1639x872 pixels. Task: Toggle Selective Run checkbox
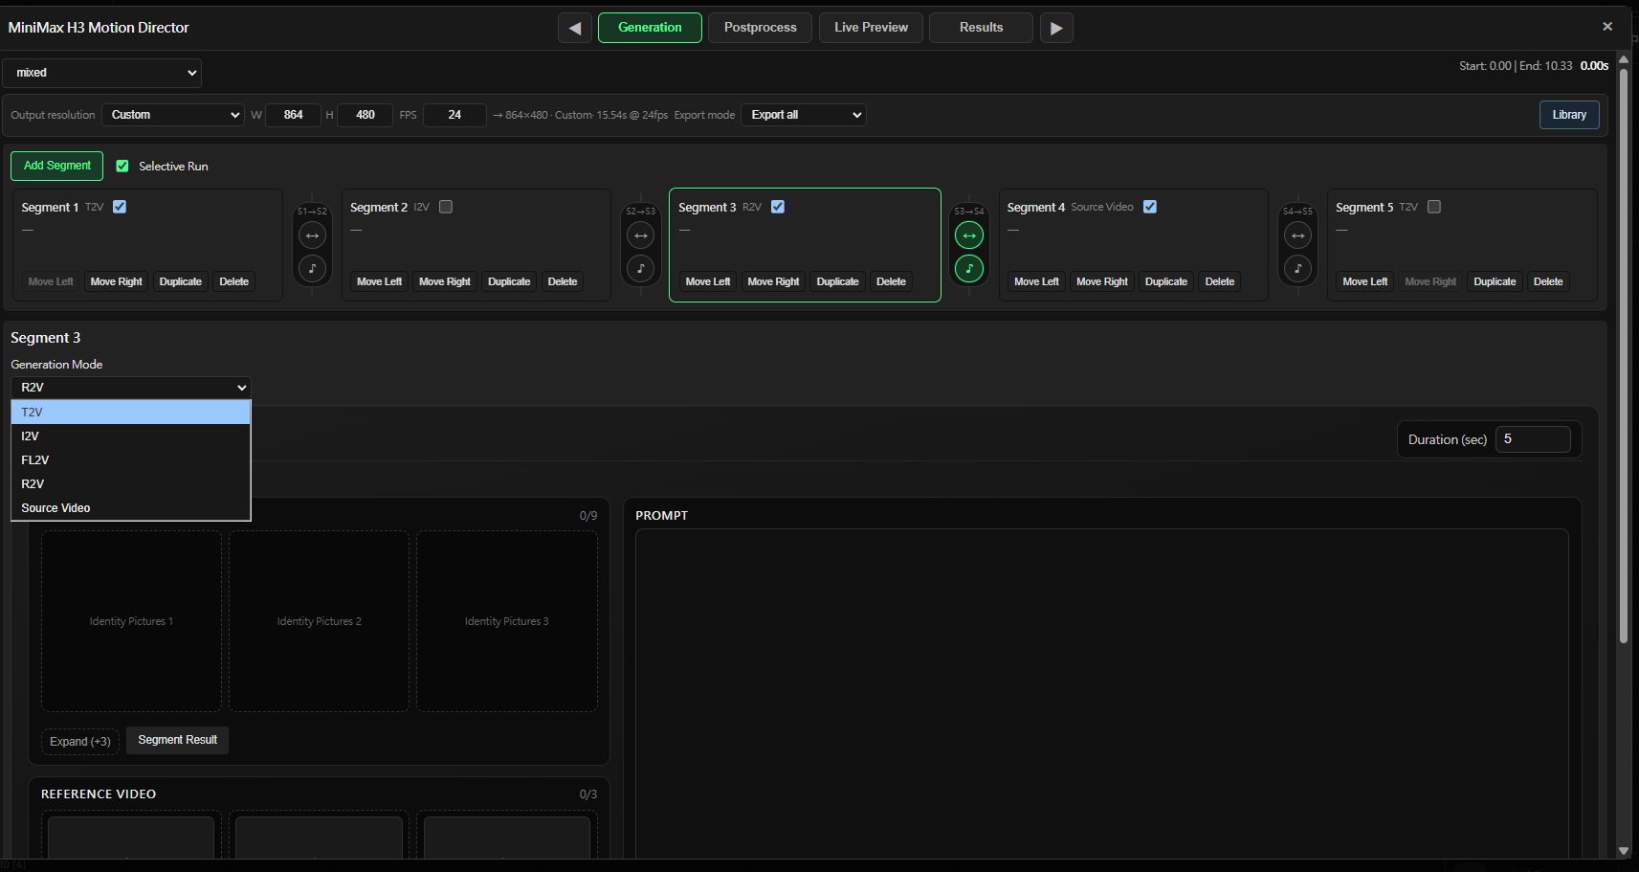(122, 166)
